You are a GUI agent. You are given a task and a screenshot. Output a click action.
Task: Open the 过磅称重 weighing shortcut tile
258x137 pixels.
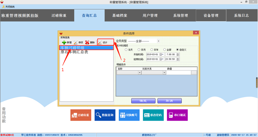81,115
